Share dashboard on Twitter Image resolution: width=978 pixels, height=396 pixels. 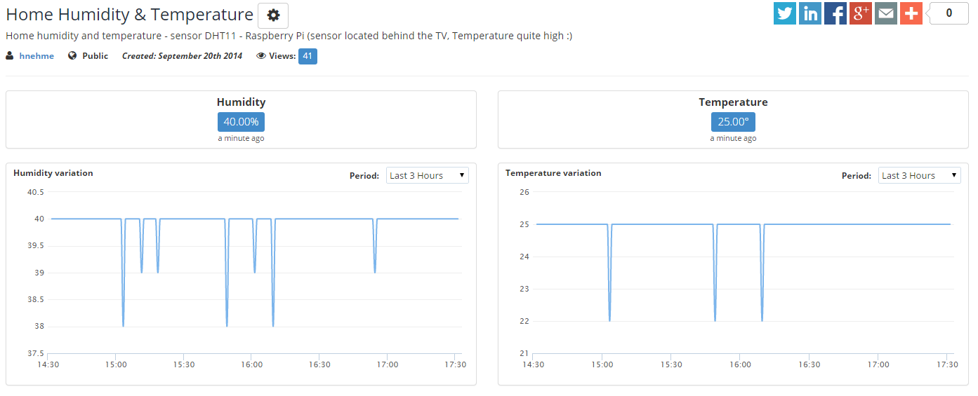[785, 13]
